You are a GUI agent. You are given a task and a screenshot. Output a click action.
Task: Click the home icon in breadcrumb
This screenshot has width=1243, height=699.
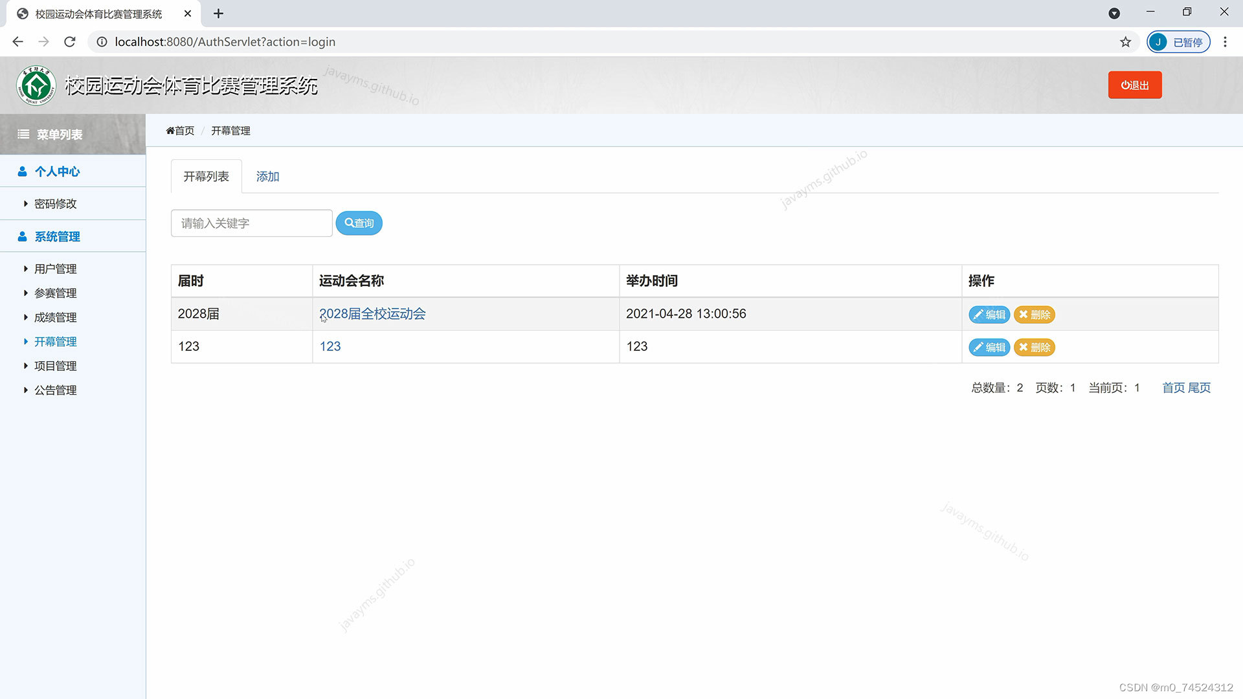170,131
